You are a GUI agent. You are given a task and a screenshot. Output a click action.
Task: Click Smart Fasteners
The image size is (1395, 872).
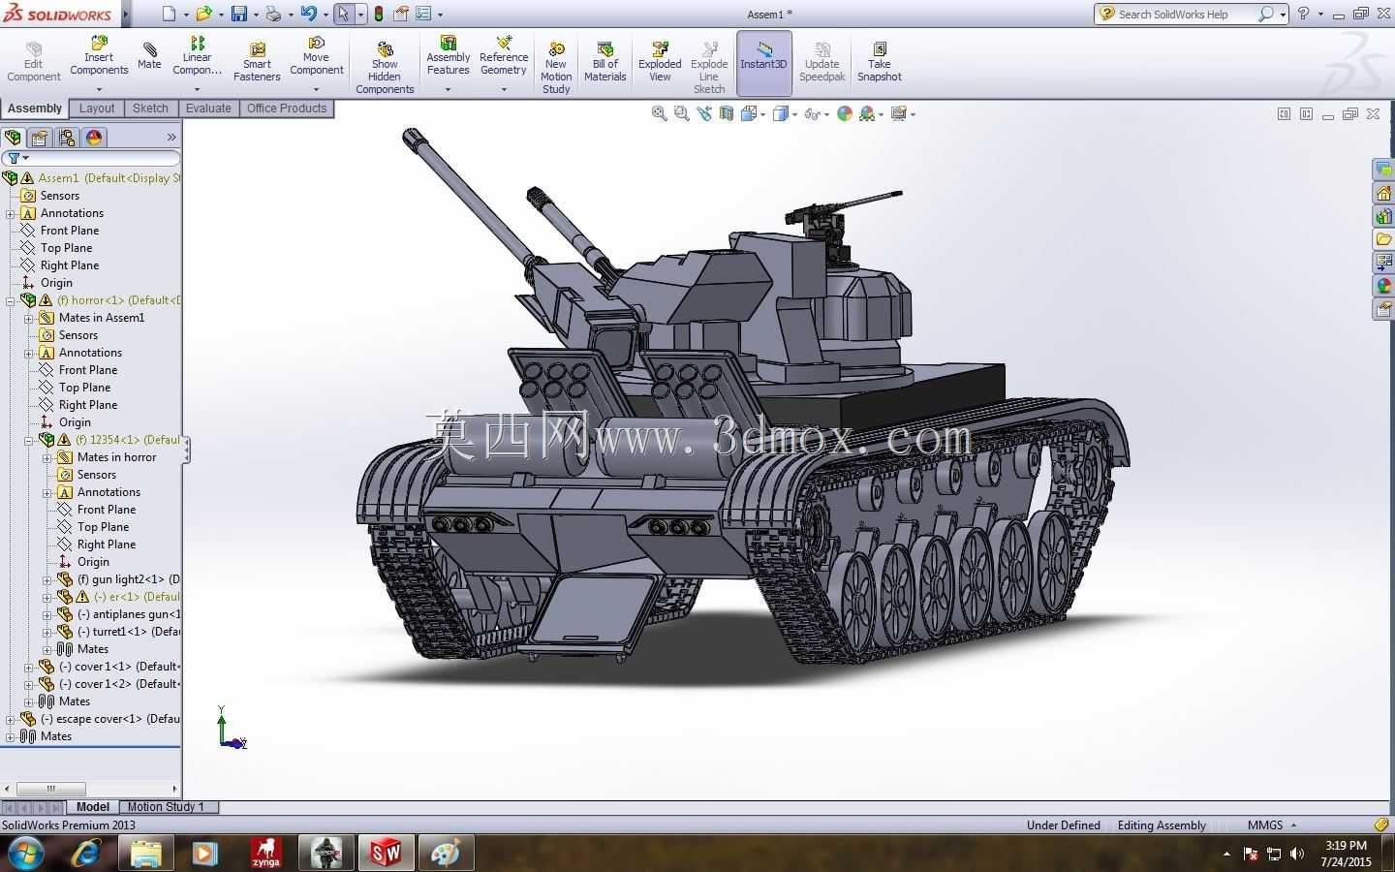pos(257,63)
